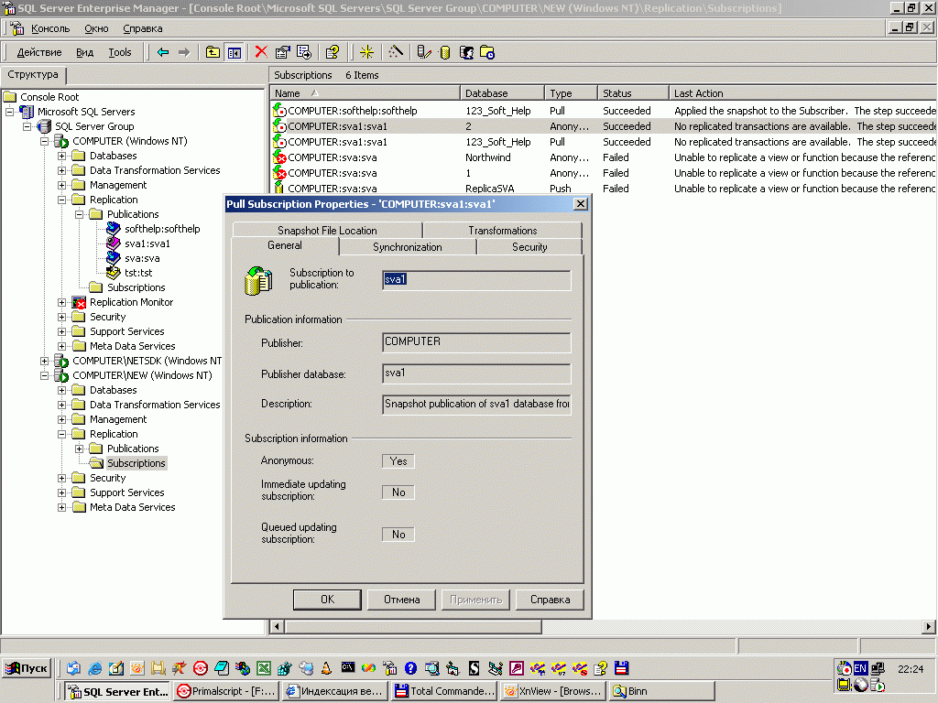This screenshot has height=703, width=938.
Task: Open the Вид menu
Action: point(84,52)
